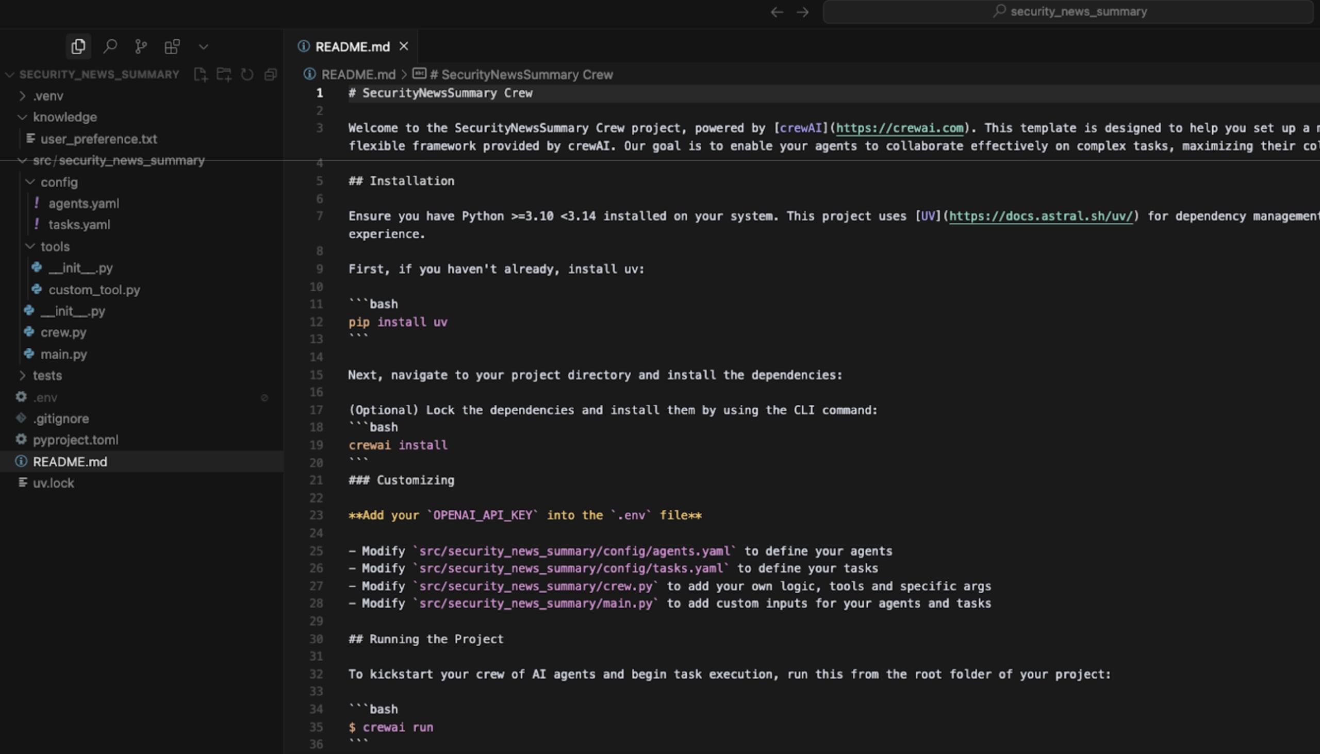Image resolution: width=1320 pixels, height=754 pixels.
Task: Click the 'crewai install' code line
Action: point(398,445)
